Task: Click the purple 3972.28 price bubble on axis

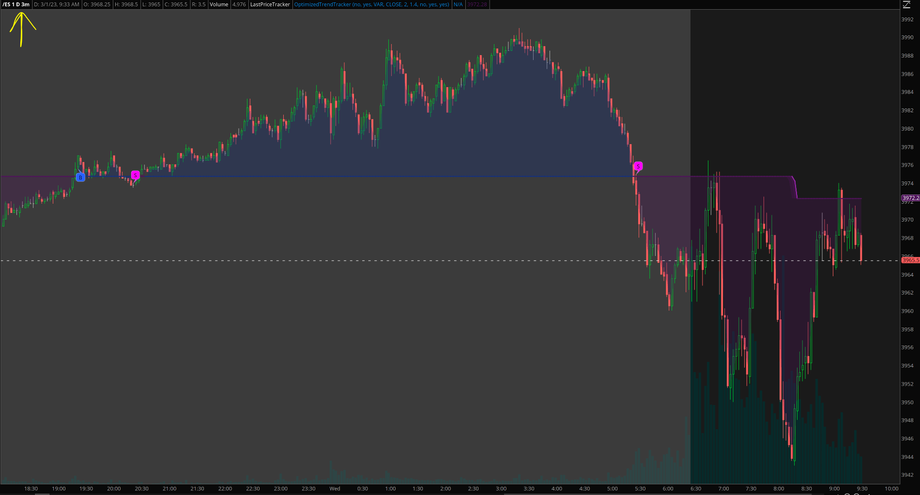Action: (909, 198)
